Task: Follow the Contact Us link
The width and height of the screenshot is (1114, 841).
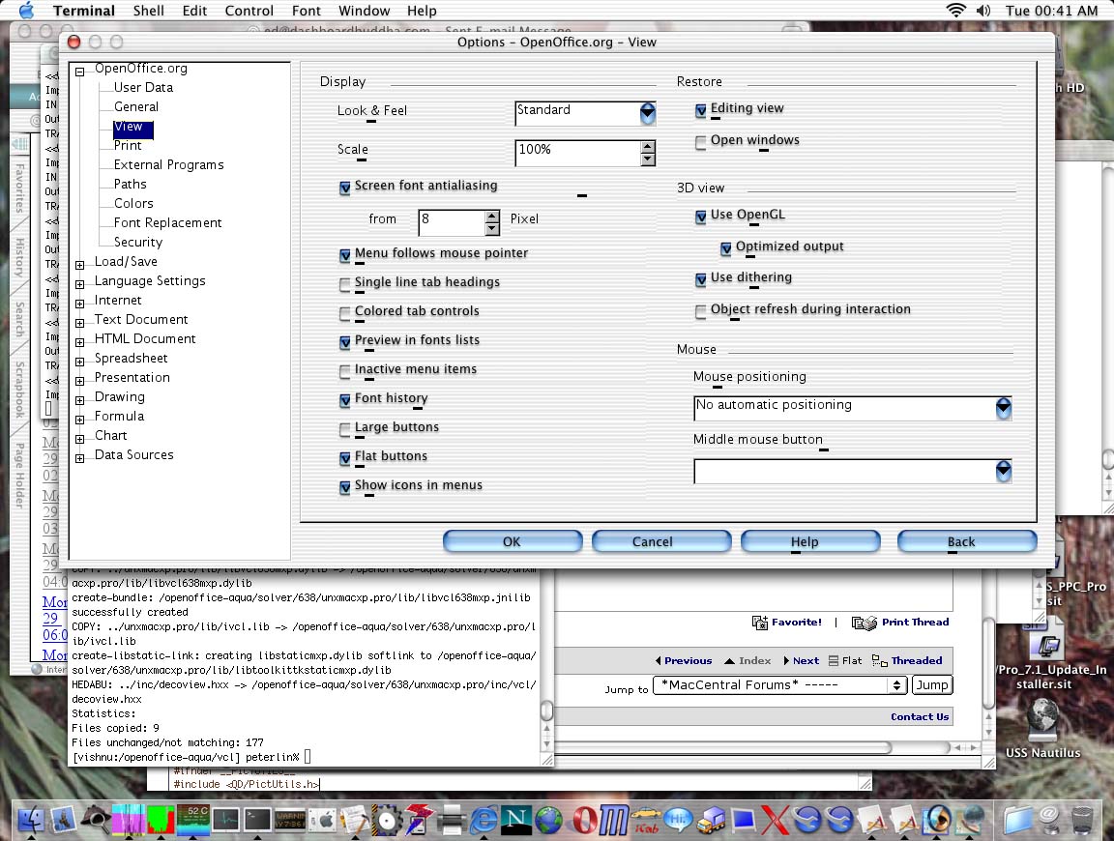Action: click(920, 716)
